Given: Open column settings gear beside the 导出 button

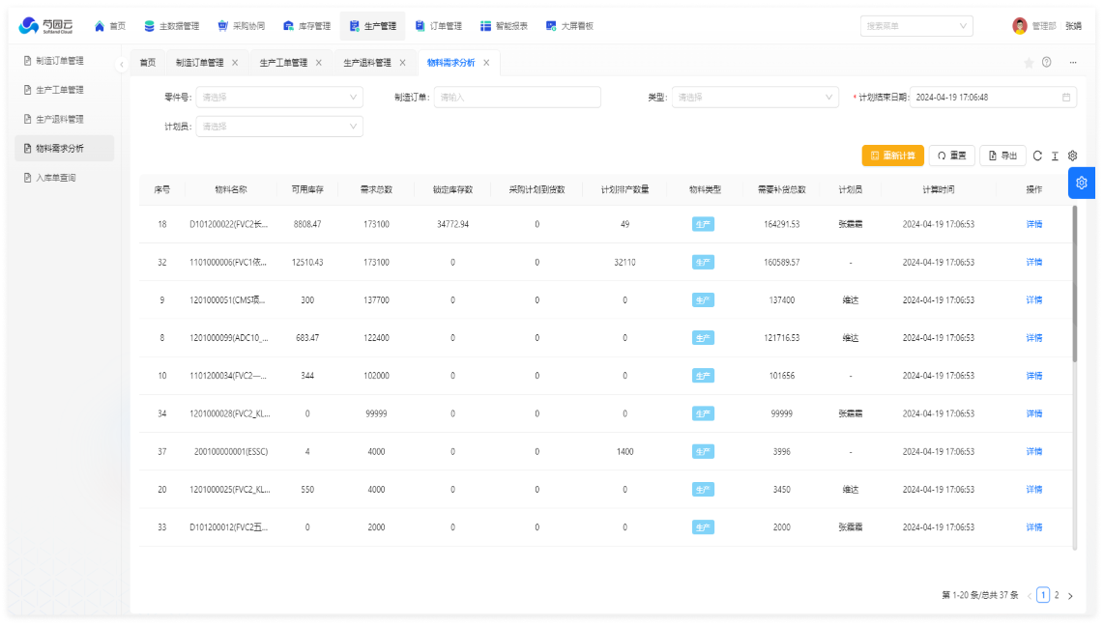Looking at the screenshot, I should pos(1073,156).
